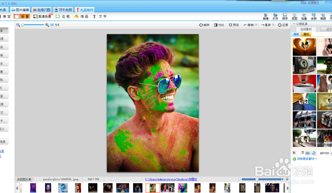Viewport: 332px width, 193px height.
Task: Click filmstrip scroll-left arrow
Action: click(17, 188)
